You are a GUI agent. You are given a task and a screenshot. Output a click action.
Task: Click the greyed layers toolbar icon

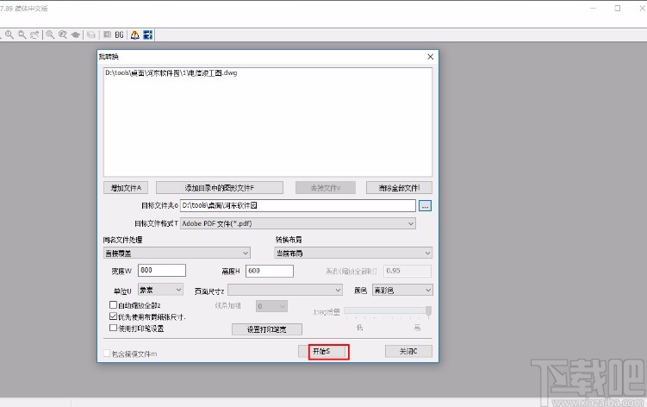coord(91,34)
